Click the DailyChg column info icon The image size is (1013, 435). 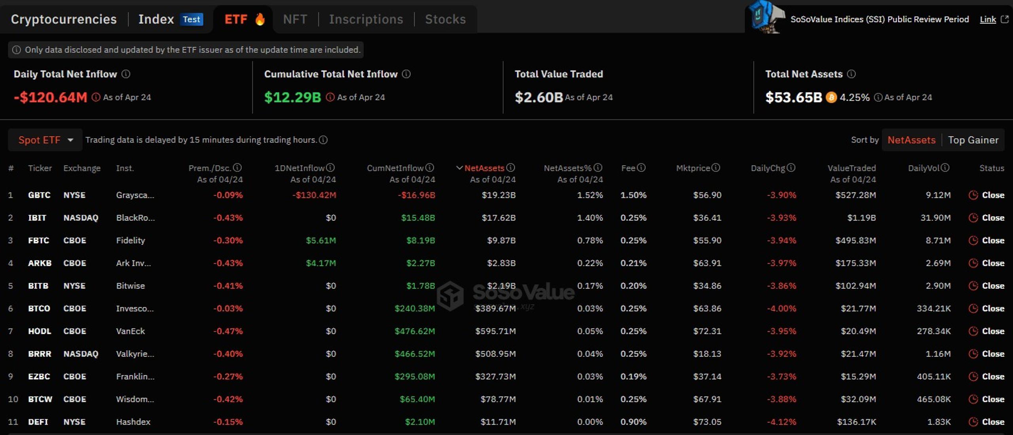pos(791,168)
